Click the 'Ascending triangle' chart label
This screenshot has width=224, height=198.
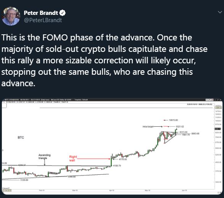(44, 156)
